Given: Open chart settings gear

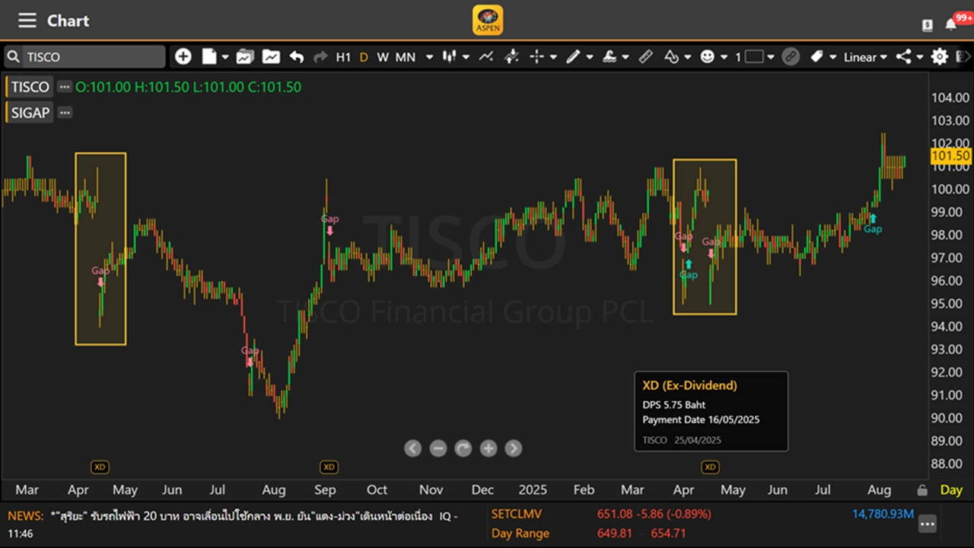Looking at the screenshot, I should pyautogui.click(x=940, y=57).
